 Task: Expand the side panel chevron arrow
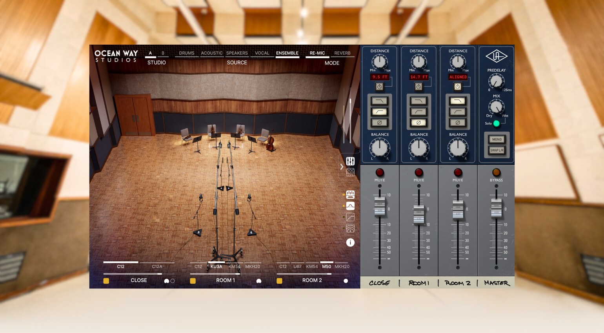(342, 167)
